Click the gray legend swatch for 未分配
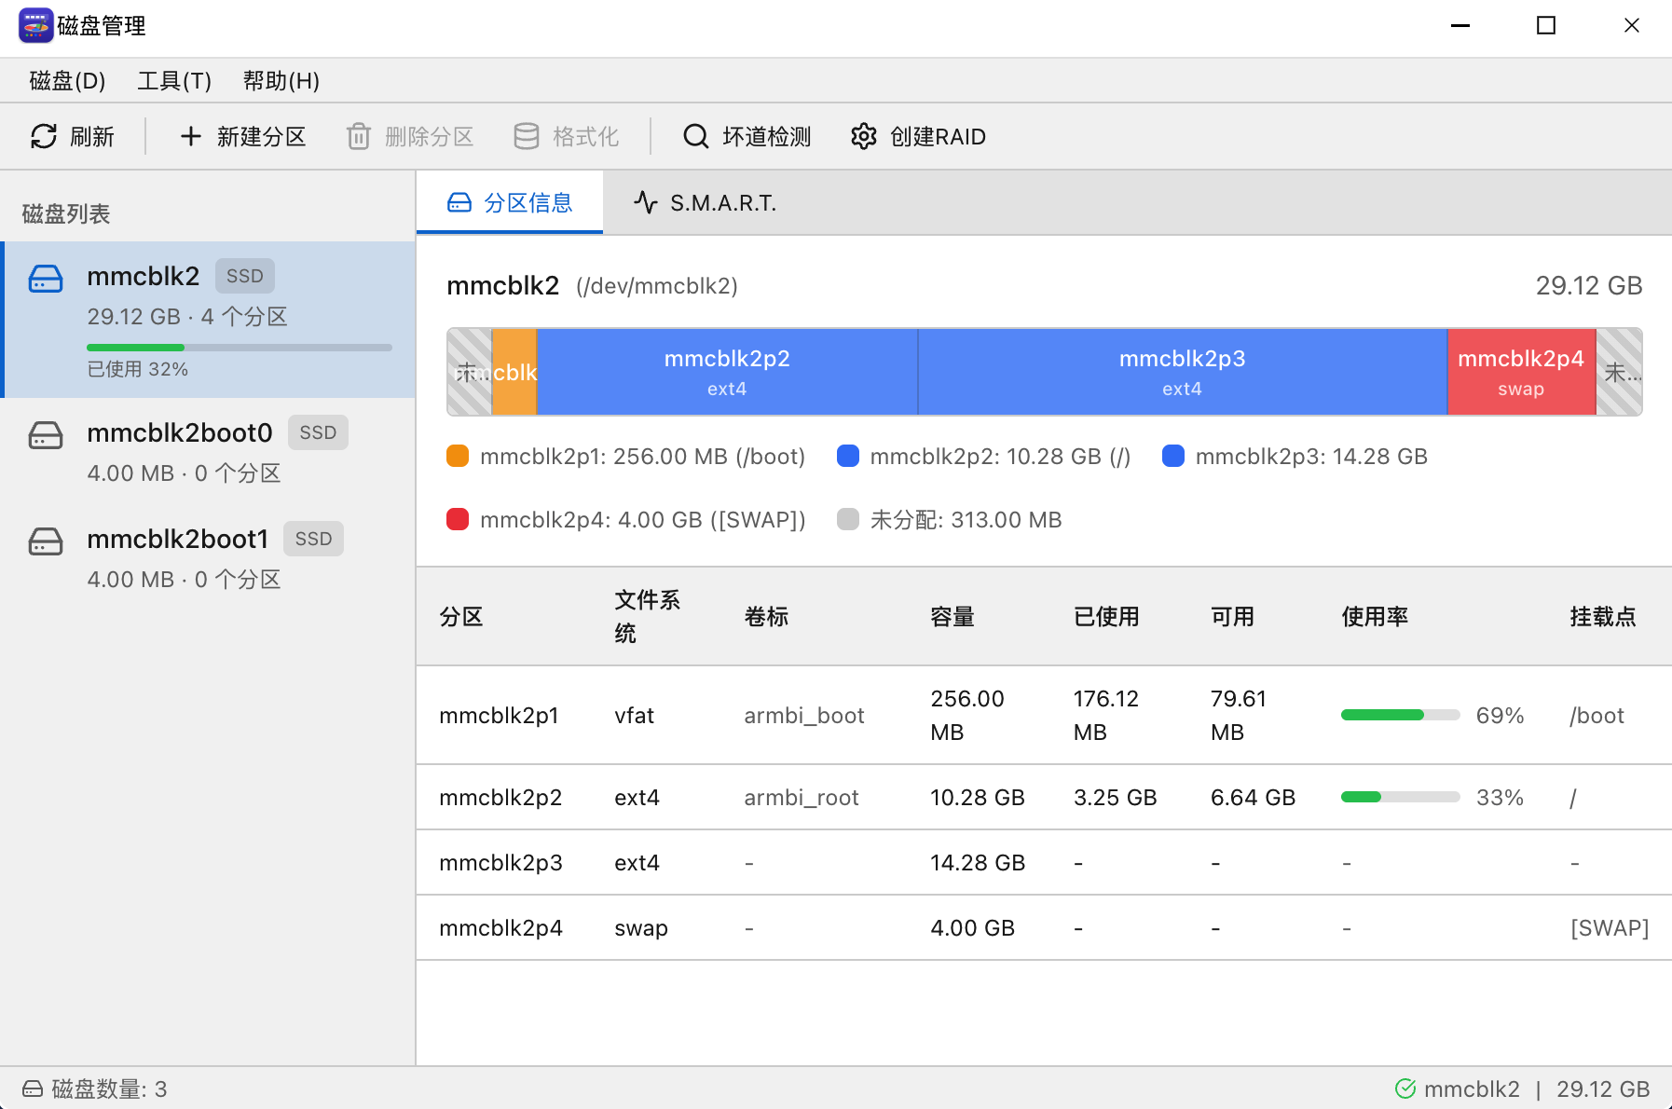Screen dimensions: 1672x1109 [x=848, y=519]
